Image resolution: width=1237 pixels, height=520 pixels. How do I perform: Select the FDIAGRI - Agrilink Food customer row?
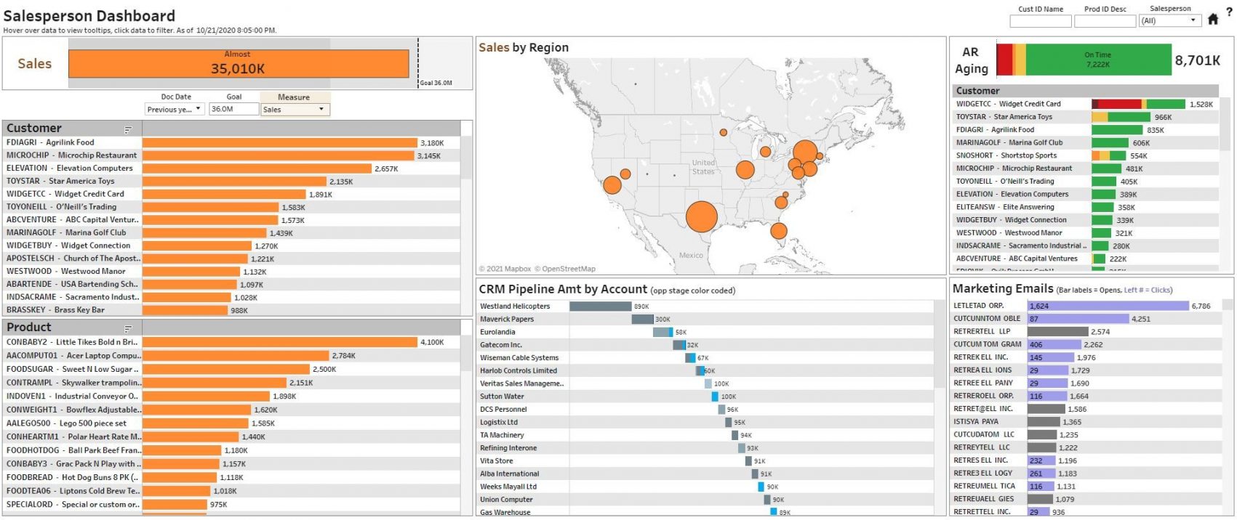pyautogui.click(x=231, y=143)
